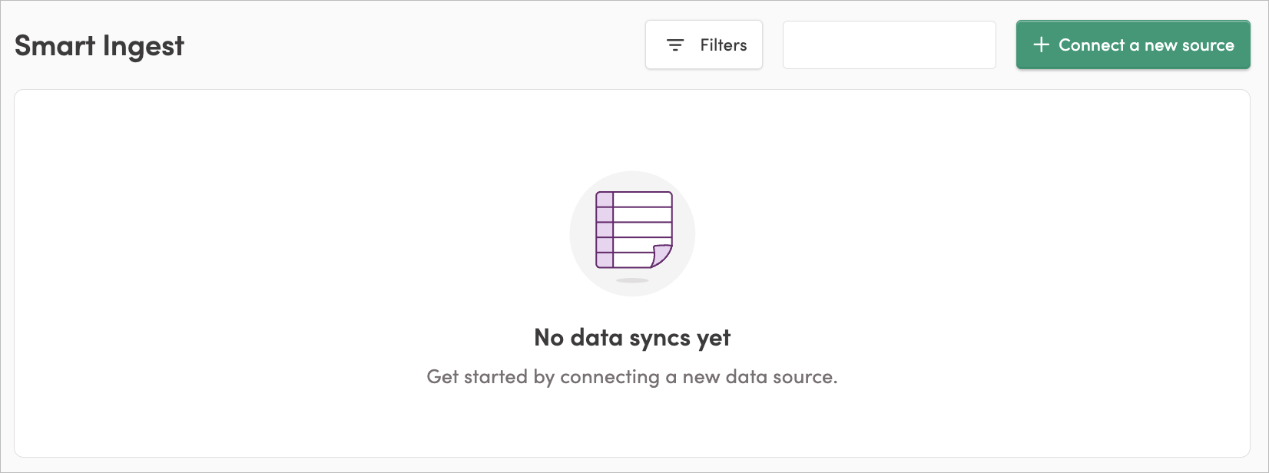The width and height of the screenshot is (1269, 473).
Task: Click the top row of spreadsheet icon
Action: (634, 200)
